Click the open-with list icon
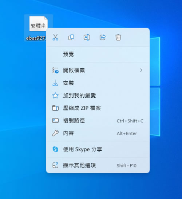The height and width of the screenshot is (199, 182). 55,70
